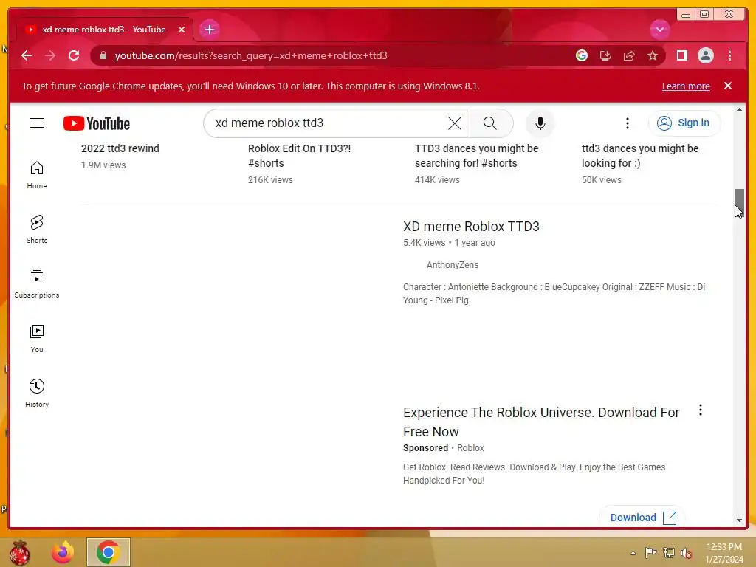Open the Action Center flag tray icon
Image resolution: width=756 pixels, height=567 pixels.
tap(650, 553)
